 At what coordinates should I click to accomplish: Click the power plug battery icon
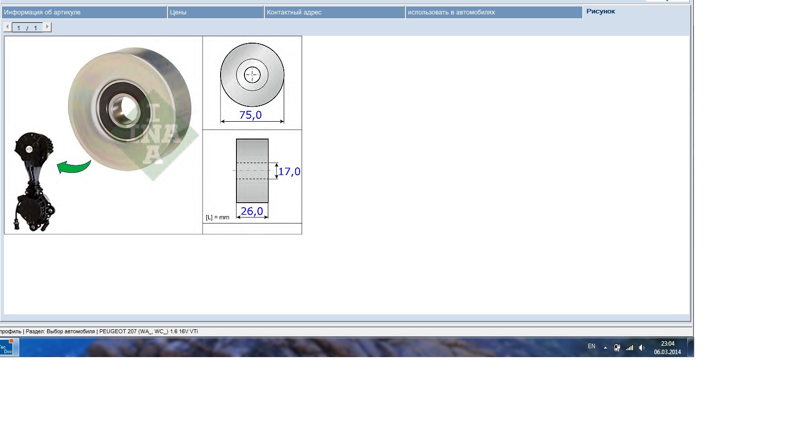tap(617, 348)
